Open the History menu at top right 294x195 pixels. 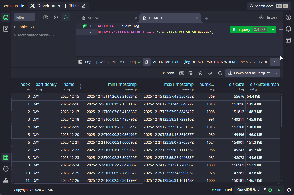point(268,17)
